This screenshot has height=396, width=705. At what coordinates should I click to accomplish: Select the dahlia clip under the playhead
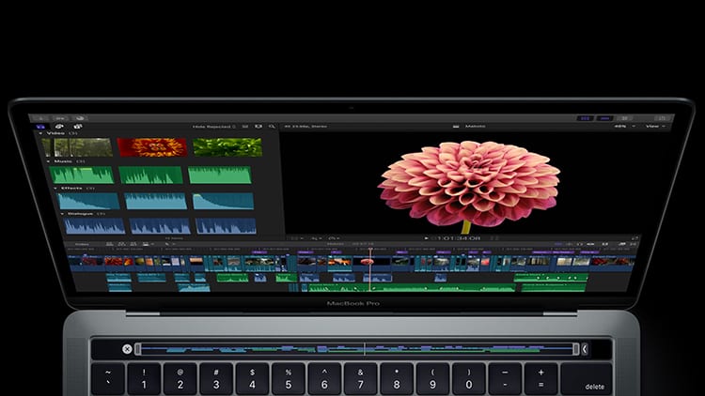click(x=371, y=263)
